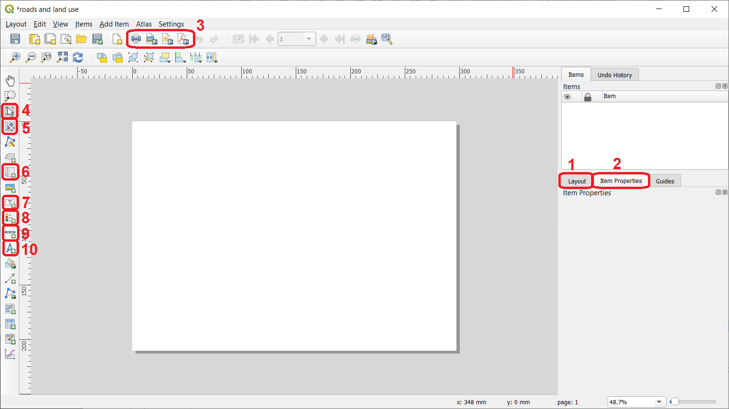Choose the Add Map tool
729x409 pixels.
(x=10, y=172)
